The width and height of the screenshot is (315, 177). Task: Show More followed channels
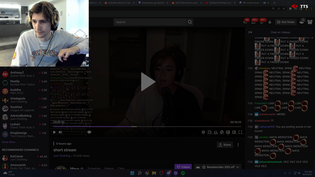coord(8,142)
